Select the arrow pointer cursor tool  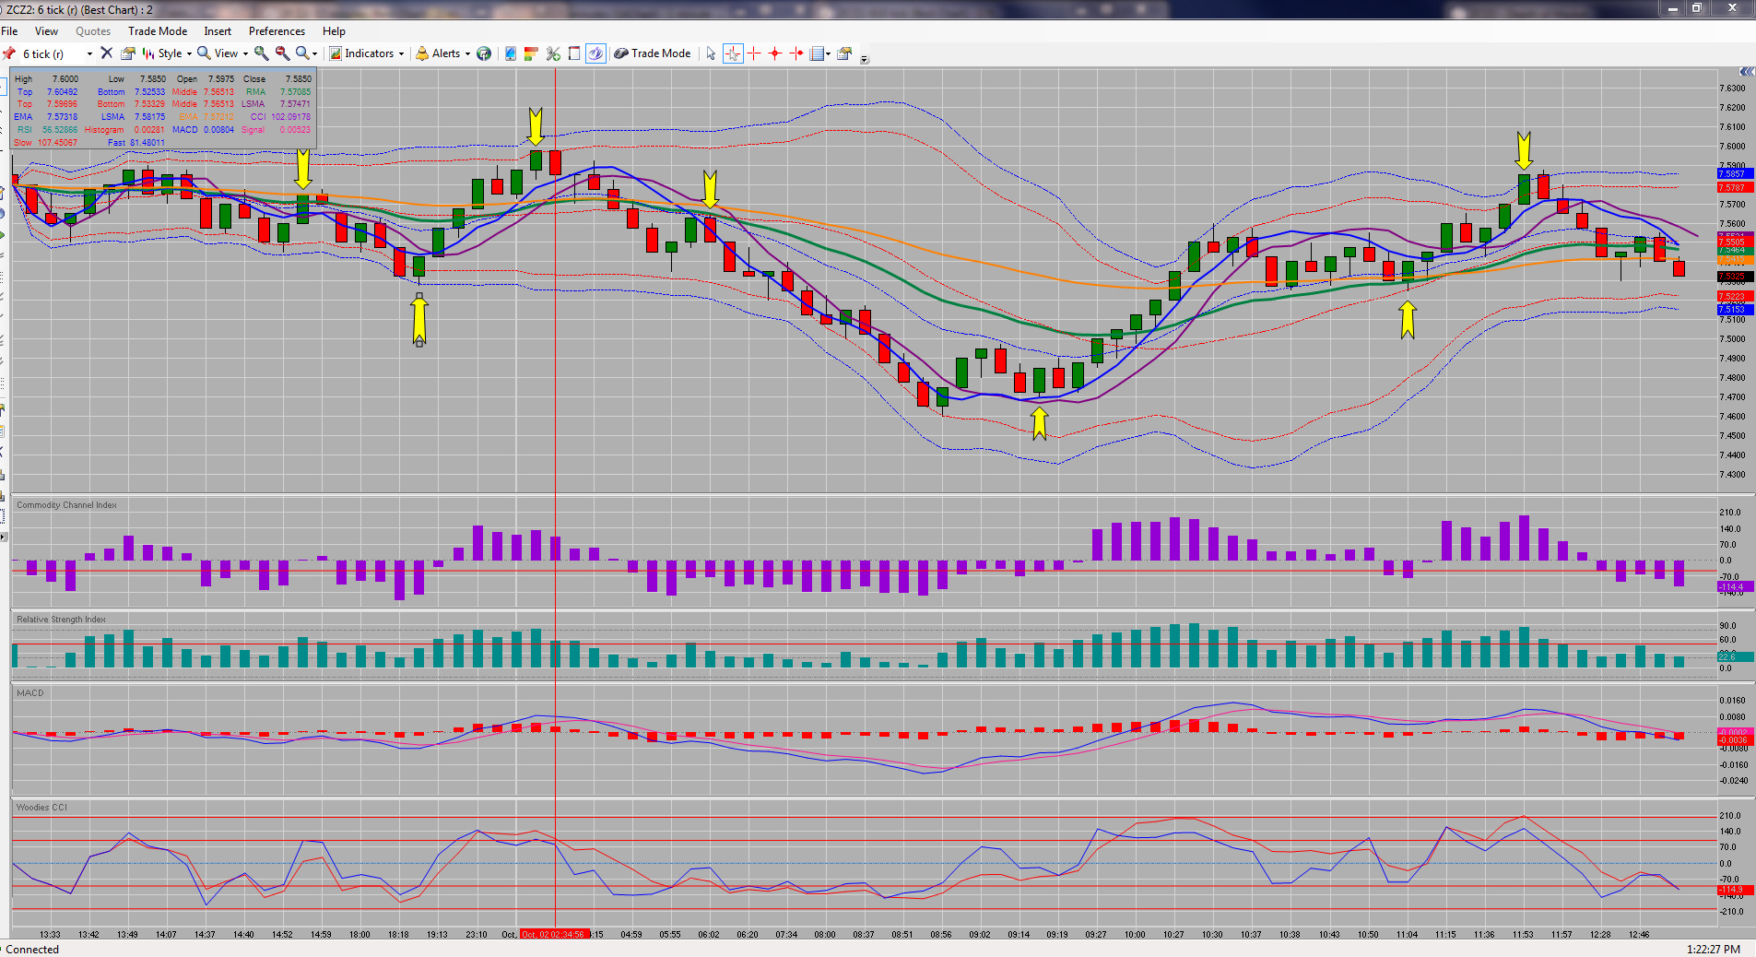(x=711, y=53)
